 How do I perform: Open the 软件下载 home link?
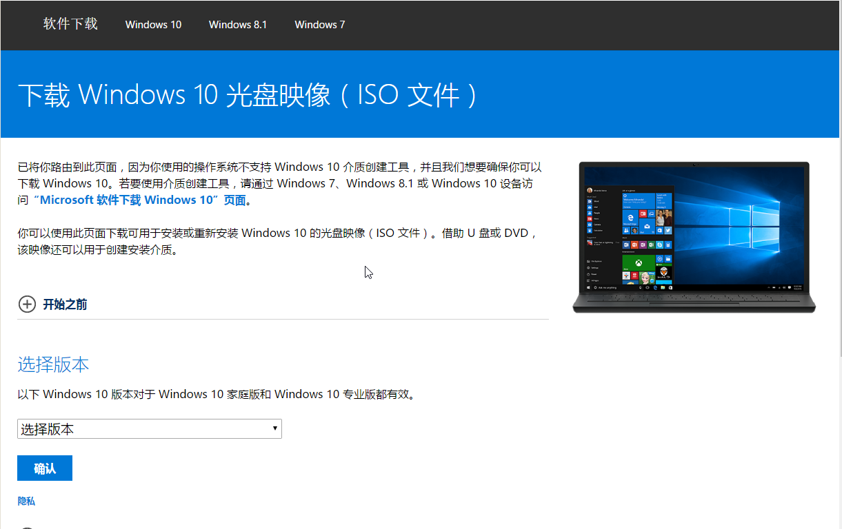[70, 24]
